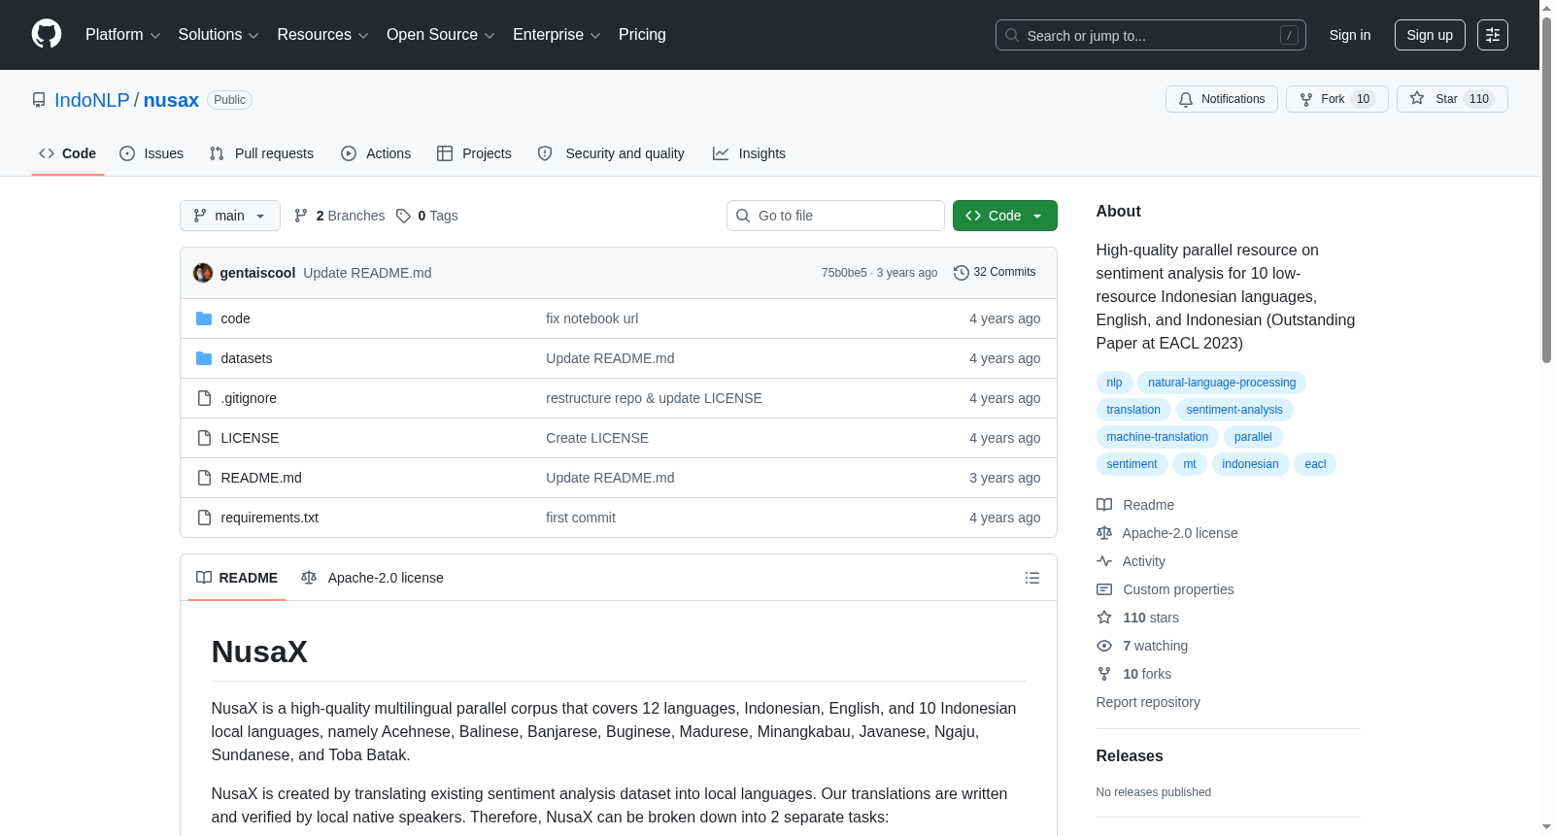Click the eye icon beside 7 watching
This screenshot has height=836, width=1554.
[x=1104, y=646]
